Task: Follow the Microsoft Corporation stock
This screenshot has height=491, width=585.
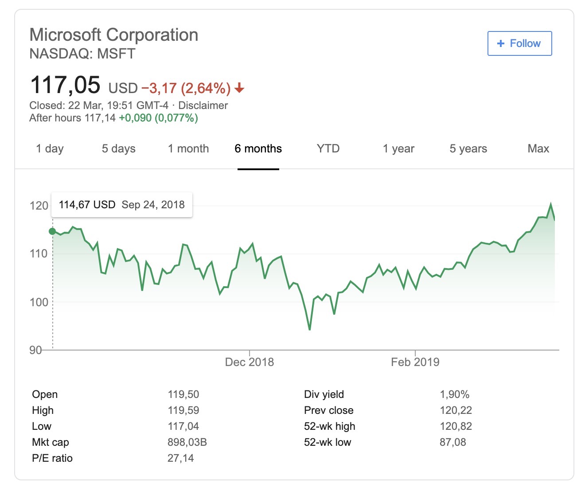Action: point(519,43)
